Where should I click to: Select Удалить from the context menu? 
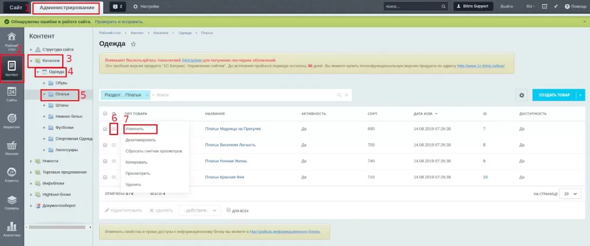coord(133,184)
